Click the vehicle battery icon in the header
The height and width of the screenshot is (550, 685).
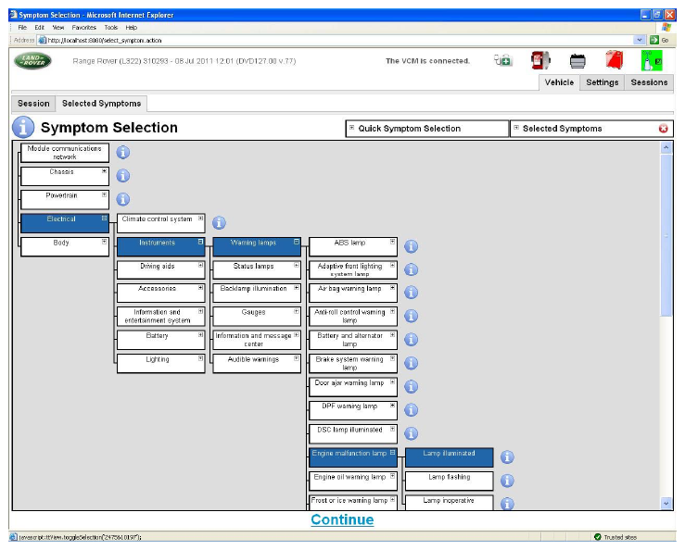577,61
